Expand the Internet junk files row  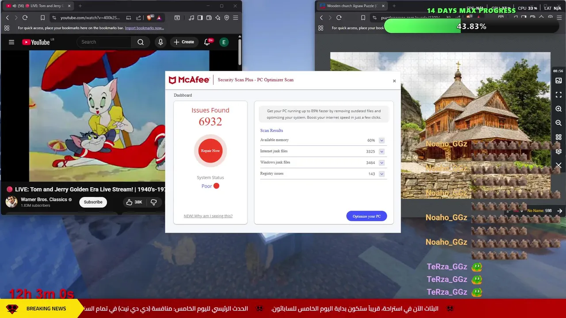[x=382, y=151]
